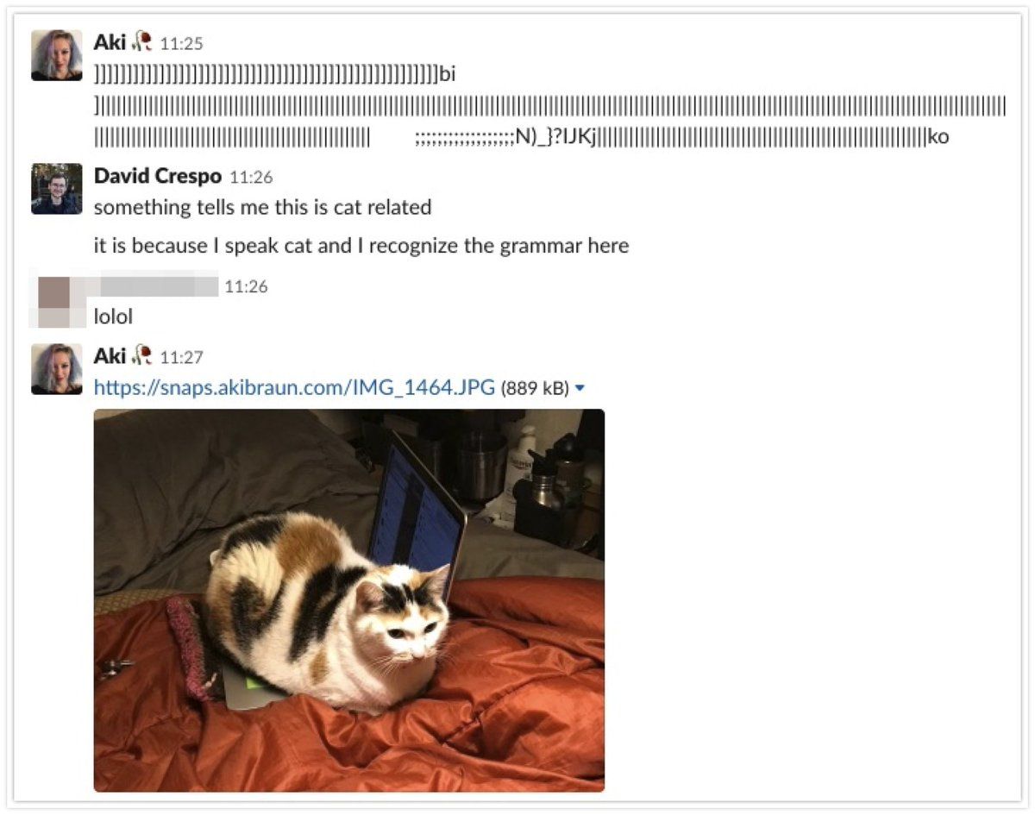
Task: Select the "lolol" message
Action: (113, 317)
